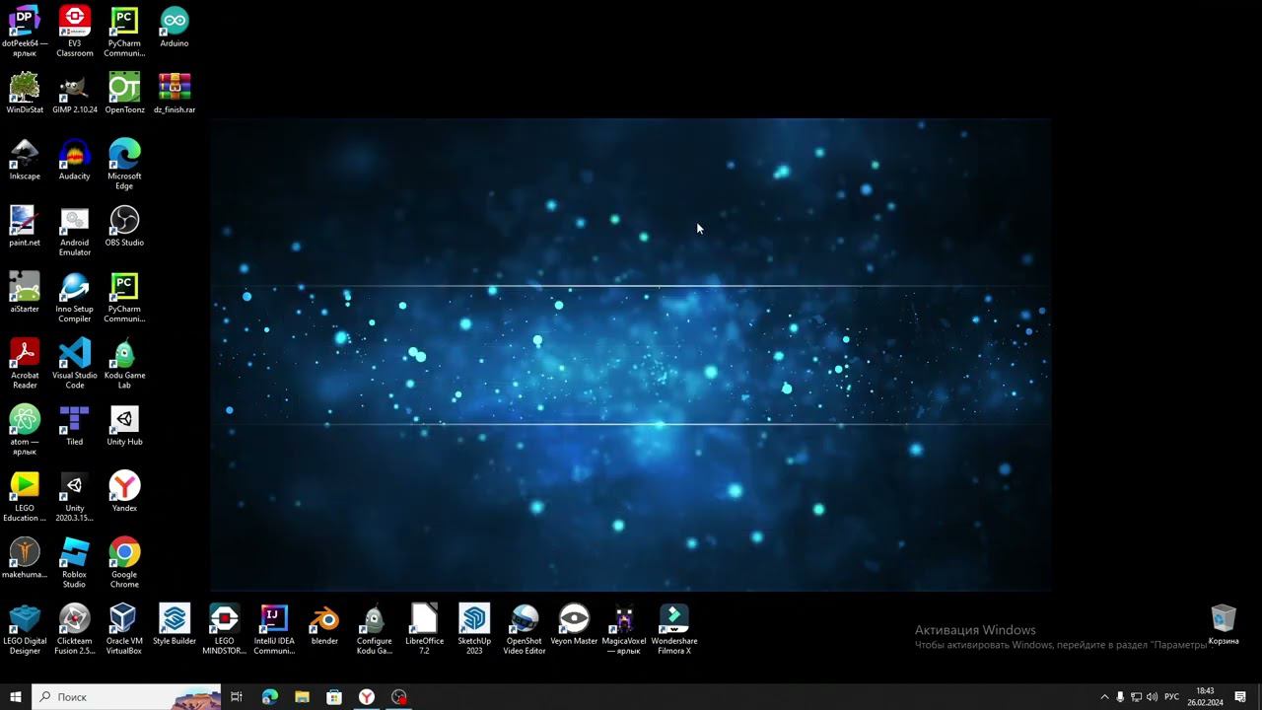Screen dimensions: 1262x710
Task: Open the Windows Start menu
Action: click(16, 697)
